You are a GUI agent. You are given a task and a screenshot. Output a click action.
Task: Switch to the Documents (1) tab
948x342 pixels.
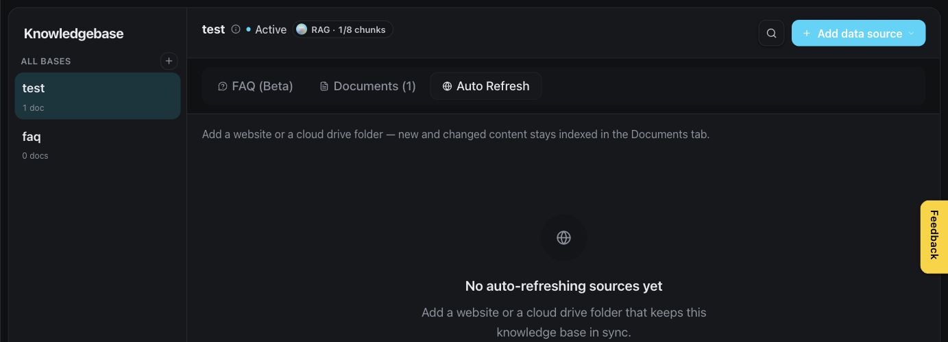point(368,86)
